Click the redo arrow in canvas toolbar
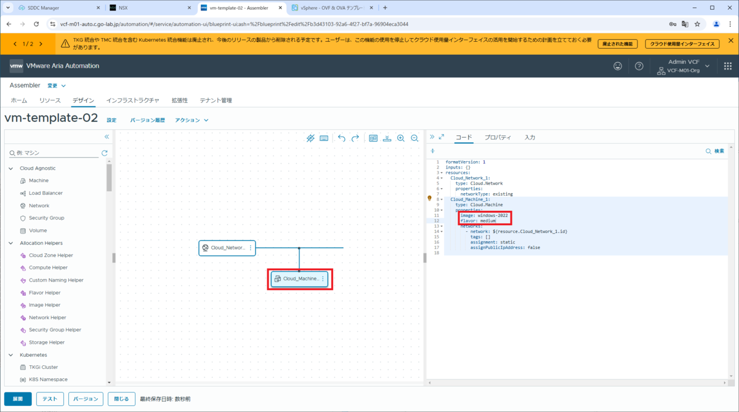Image resolution: width=739 pixels, height=412 pixels. tap(355, 138)
